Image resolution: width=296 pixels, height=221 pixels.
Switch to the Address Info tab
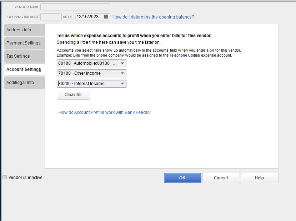tap(25, 30)
